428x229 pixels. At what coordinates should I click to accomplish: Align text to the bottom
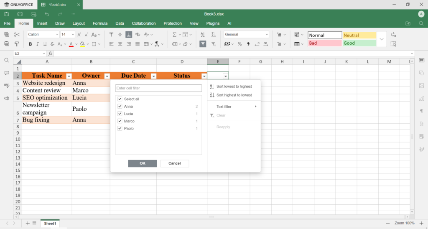point(129,34)
